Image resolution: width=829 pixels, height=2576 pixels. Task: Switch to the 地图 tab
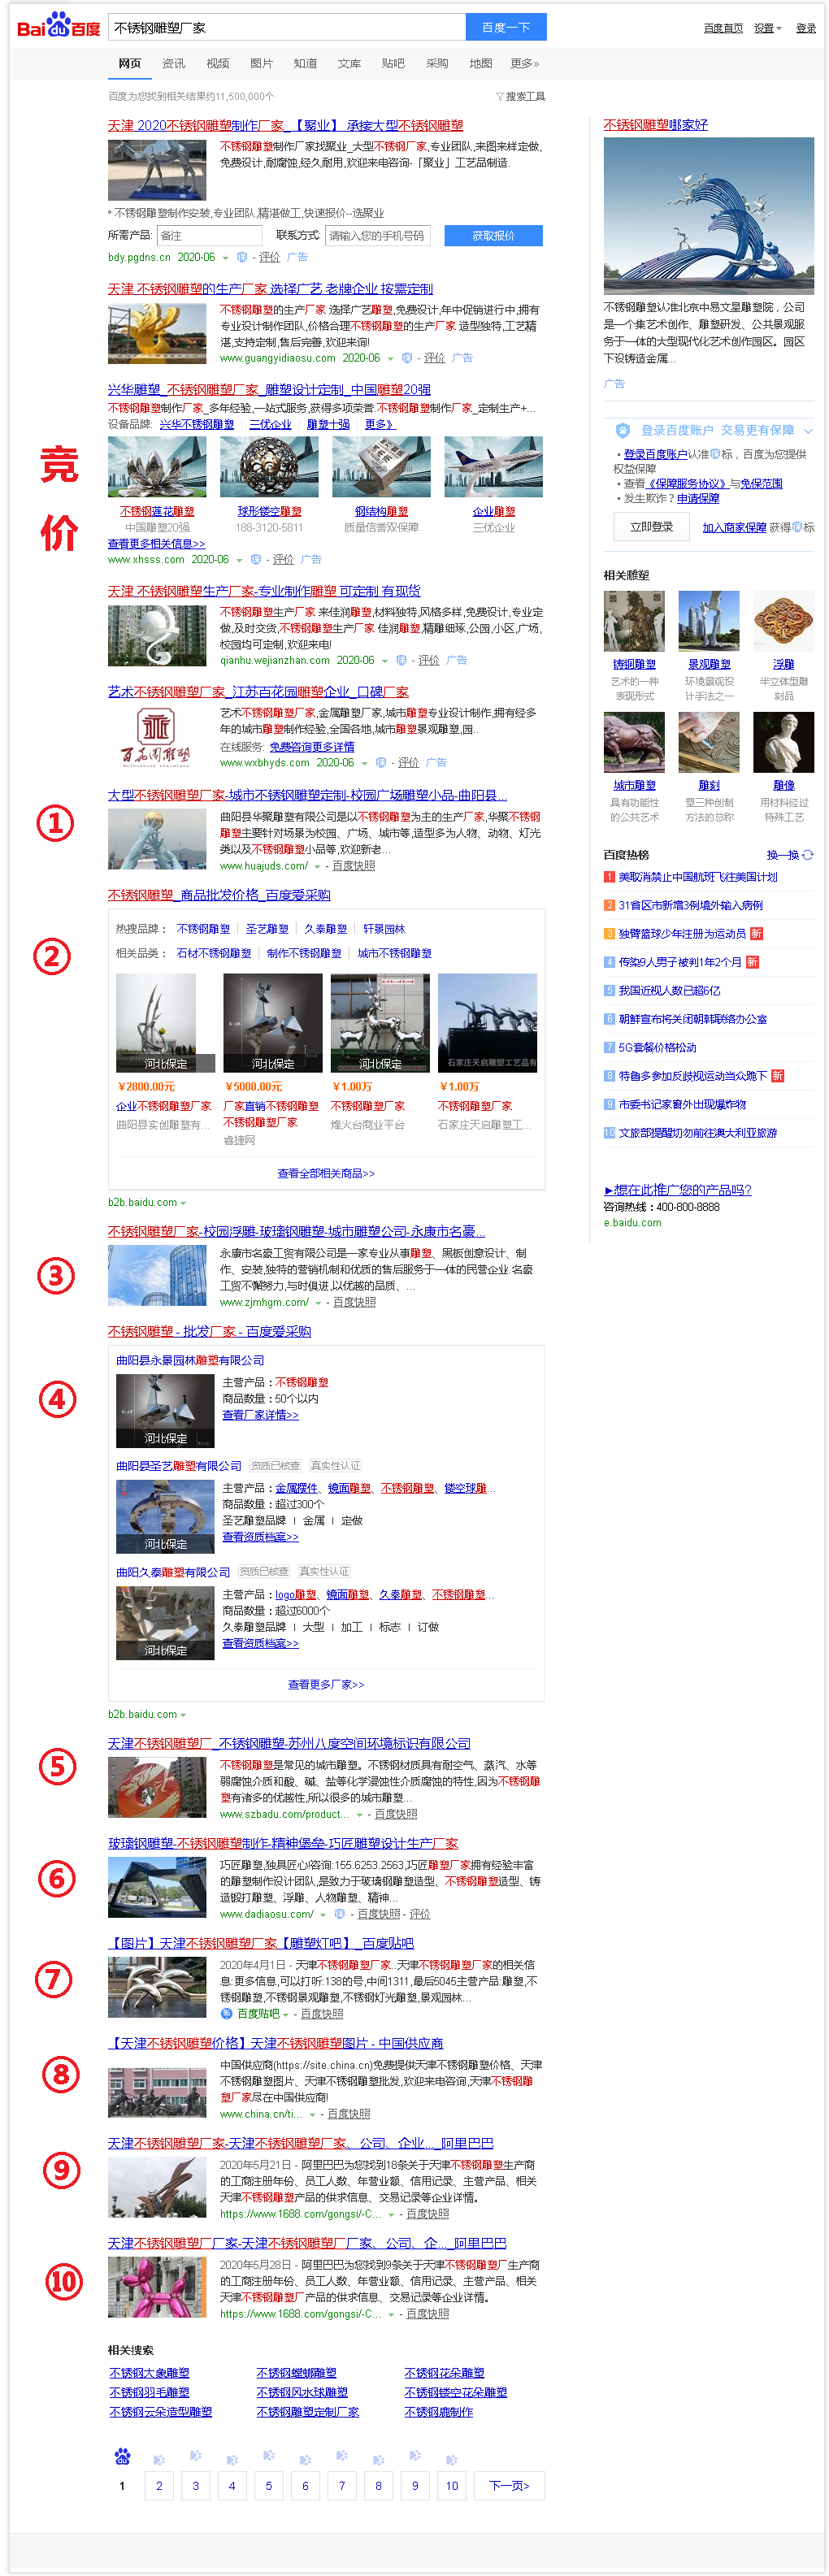click(x=481, y=63)
